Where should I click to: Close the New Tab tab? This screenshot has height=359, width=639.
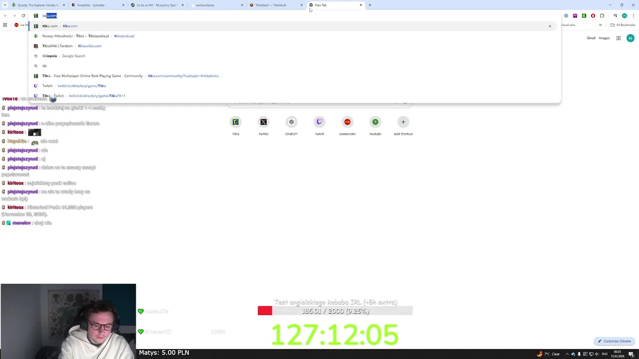click(x=361, y=5)
